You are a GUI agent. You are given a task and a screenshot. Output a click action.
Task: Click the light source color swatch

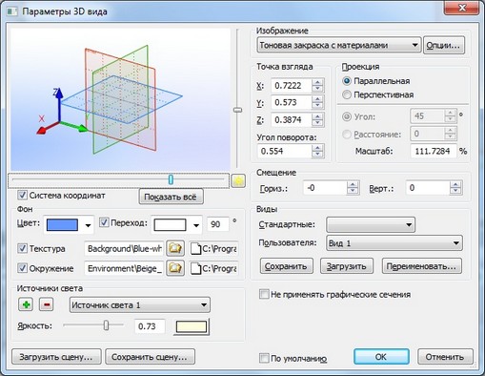point(192,326)
